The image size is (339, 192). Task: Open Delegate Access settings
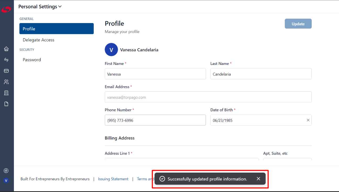click(39, 40)
